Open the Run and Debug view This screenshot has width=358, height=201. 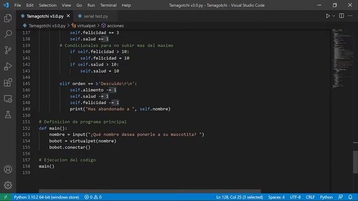(x=8, y=66)
